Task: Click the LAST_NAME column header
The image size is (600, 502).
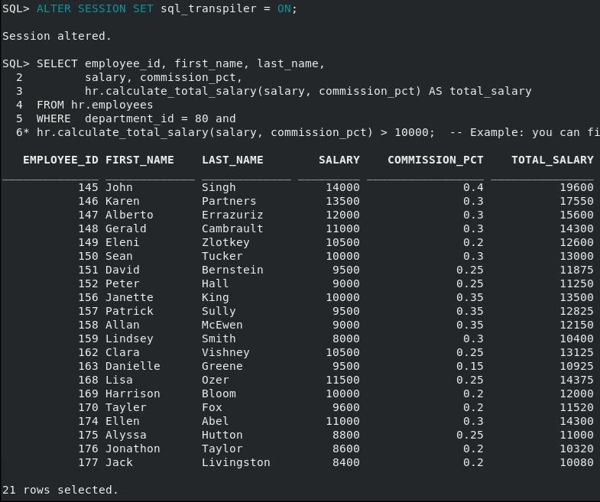Action: (232, 160)
